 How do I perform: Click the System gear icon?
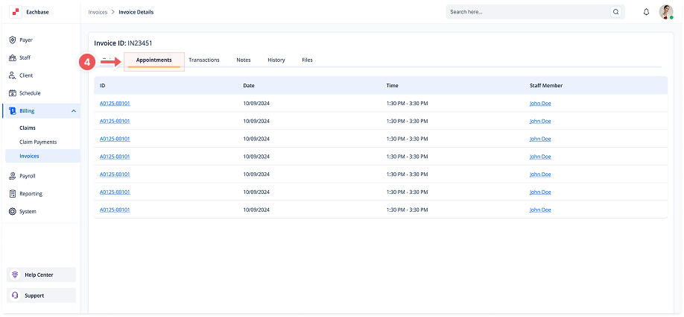[13, 212]
